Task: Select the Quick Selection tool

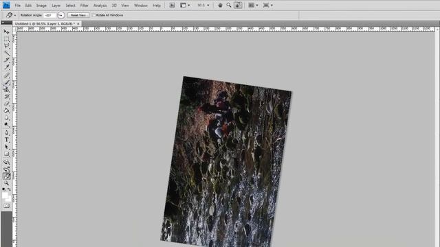Action: coord(6,54)
